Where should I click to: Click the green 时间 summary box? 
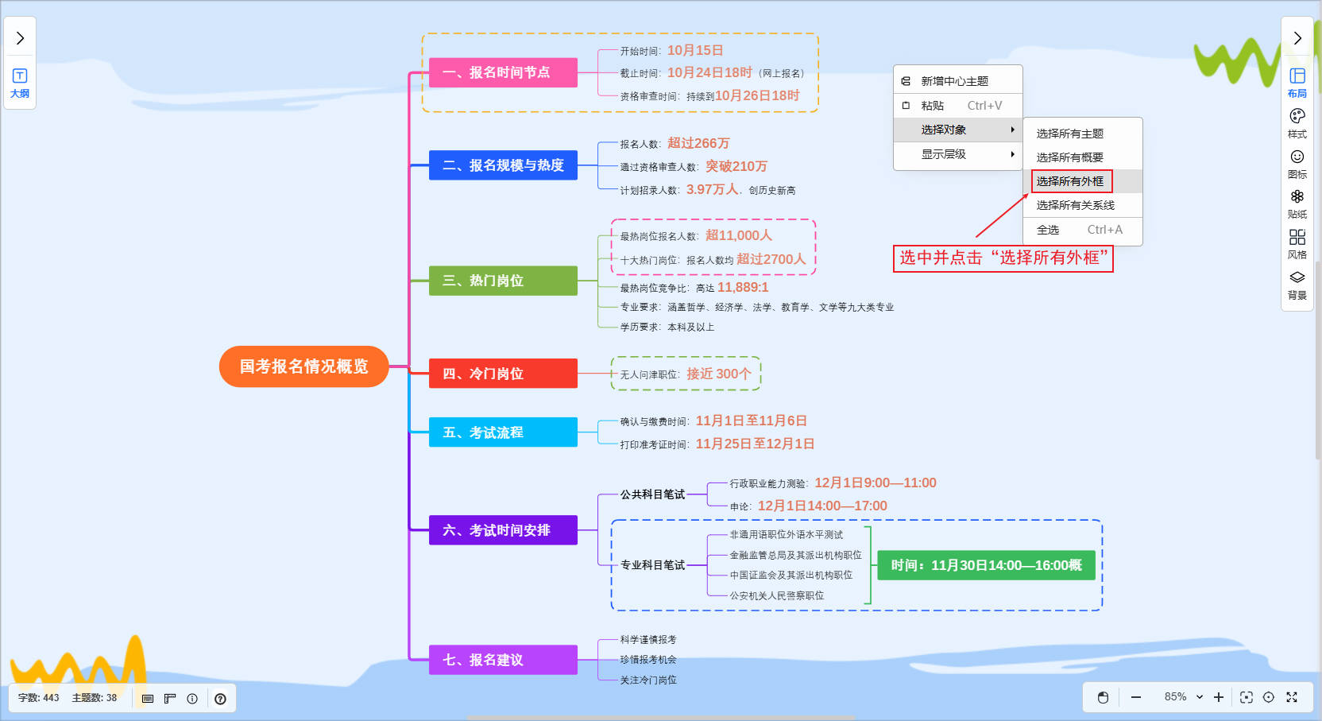986,565
